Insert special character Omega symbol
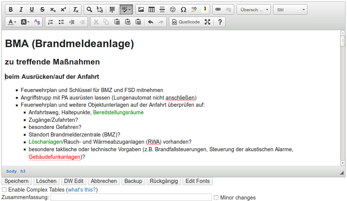This screenshot has height=201, width=347. [x=183, y=9]
